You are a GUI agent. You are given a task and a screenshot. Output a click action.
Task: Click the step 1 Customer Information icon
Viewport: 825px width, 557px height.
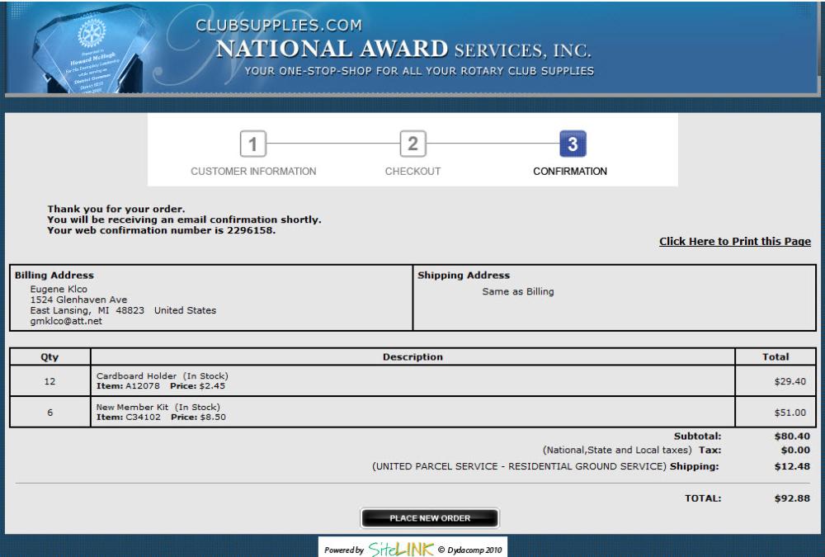point(253,144)
